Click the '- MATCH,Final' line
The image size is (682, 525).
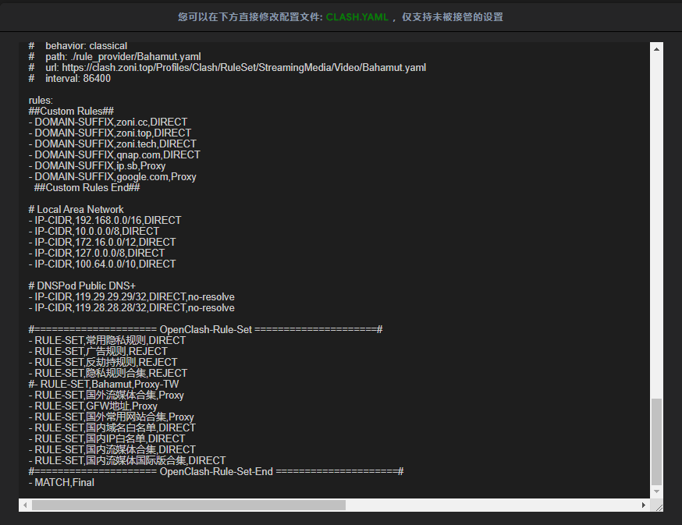pos(62,482)
